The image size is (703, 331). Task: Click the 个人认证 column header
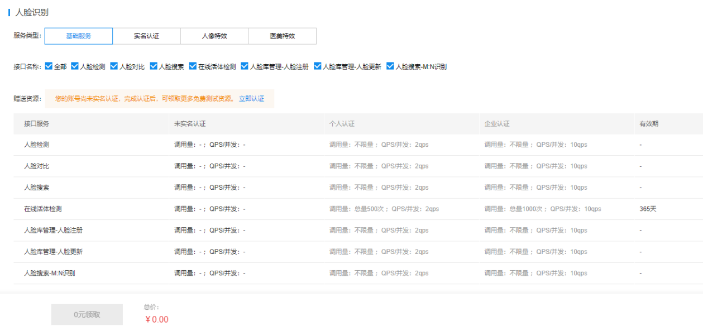[342, 124]
